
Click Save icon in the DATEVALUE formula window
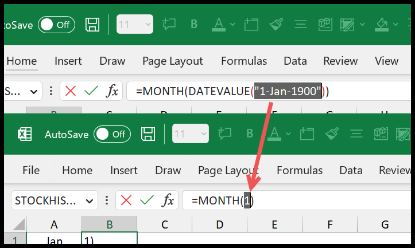coord(92,25)
